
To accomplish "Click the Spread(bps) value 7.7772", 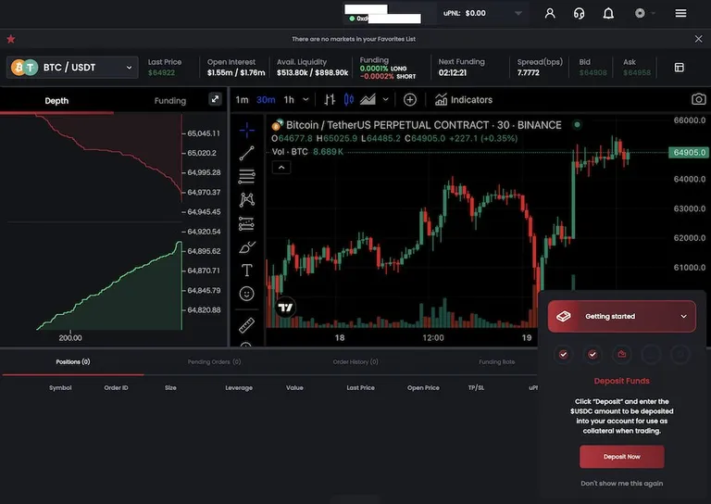I will [x=529, y=72].
